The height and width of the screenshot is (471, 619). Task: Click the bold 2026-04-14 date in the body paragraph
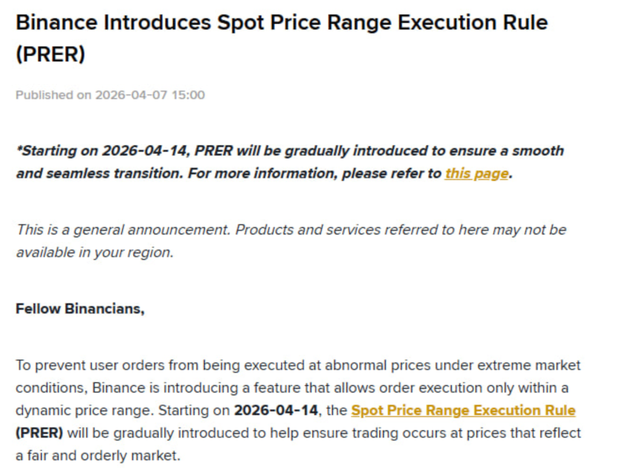tap(276, 411)
